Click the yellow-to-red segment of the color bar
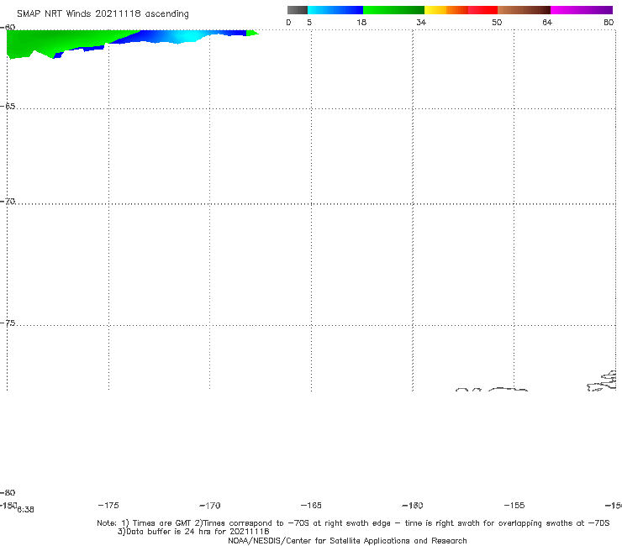The height and width of the screenshot is (546, 622). (461, 10)
